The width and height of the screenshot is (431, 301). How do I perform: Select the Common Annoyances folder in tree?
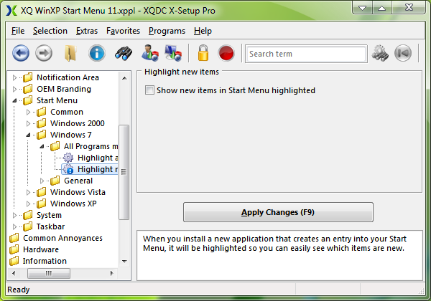pos(62,238)
